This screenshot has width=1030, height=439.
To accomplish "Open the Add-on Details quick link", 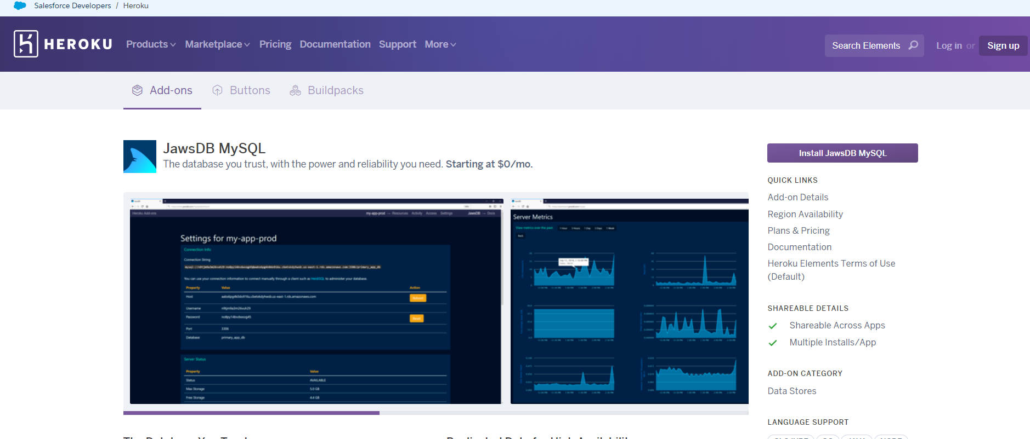I will tap(798, 197).
